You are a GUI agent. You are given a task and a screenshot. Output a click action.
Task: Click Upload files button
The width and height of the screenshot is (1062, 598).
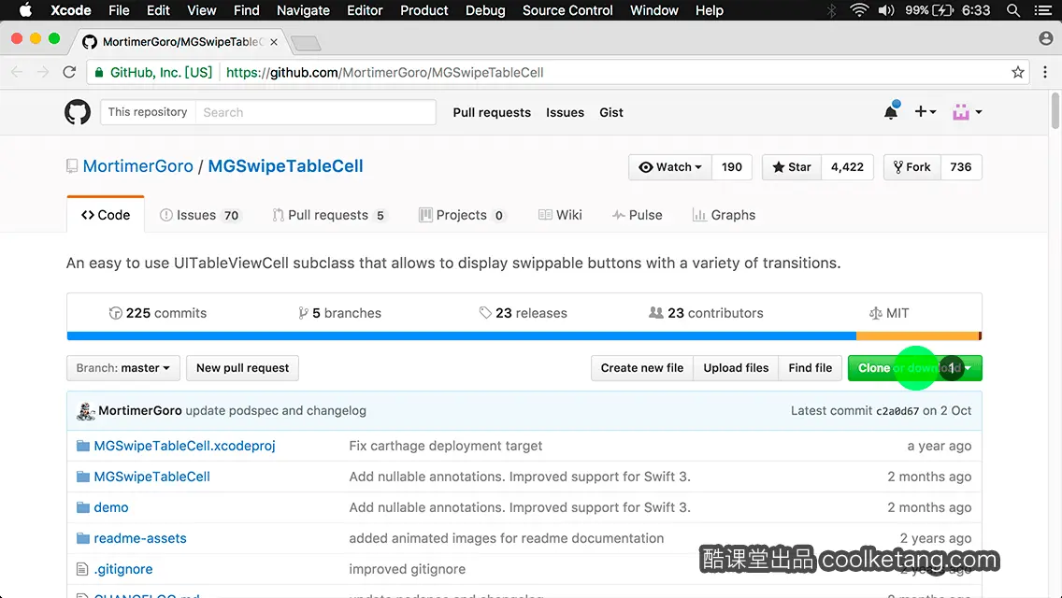pos(737,368)
